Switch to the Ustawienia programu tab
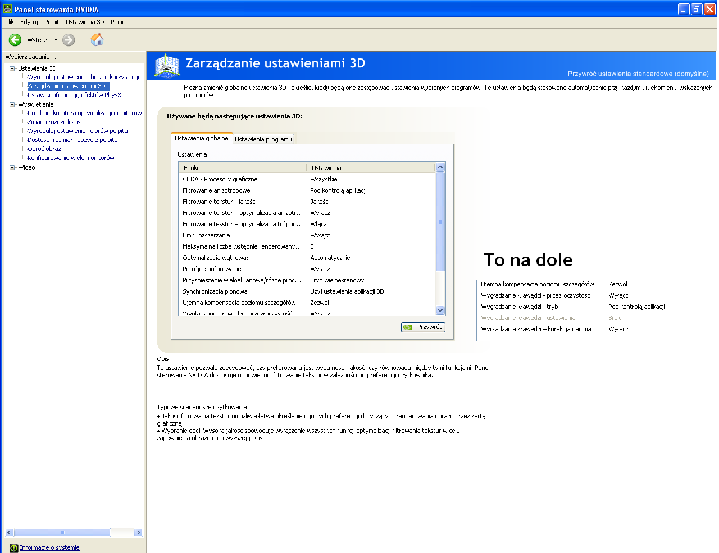This screenshot has height=553, width=719. 263,139
